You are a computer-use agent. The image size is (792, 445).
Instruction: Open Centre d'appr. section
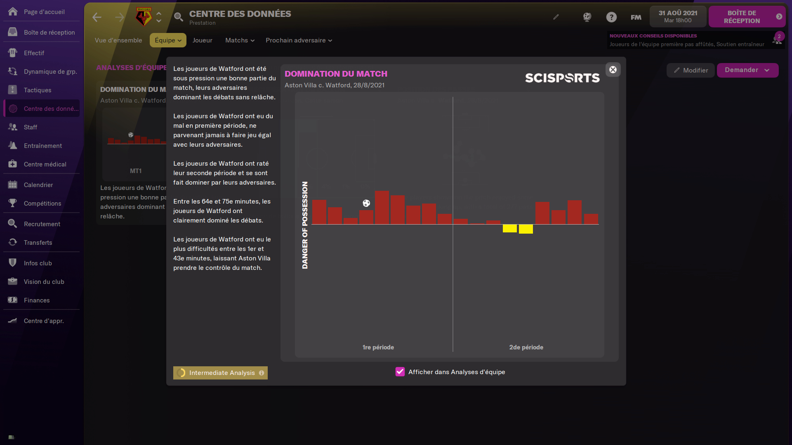pyautogui.click(x=41, y=321)
